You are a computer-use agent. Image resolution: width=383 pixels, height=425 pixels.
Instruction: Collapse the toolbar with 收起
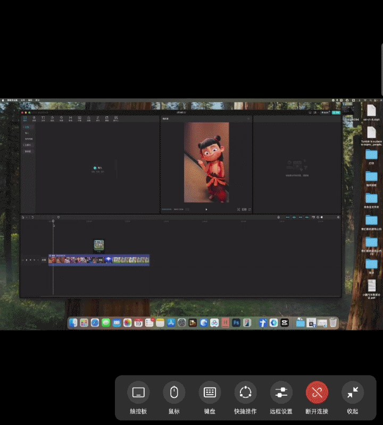(352, 393)
